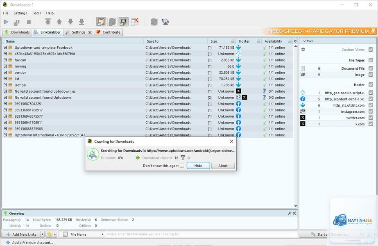The width and height of the screenshot is (378, 246).
Task: Click Facebook hoster icon for 939136875042251
Action: (x=238, y=104)
